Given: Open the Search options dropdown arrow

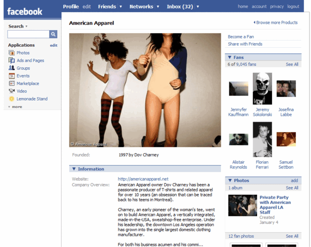Looking at the screenshot, I should click(x=26, y=26).
